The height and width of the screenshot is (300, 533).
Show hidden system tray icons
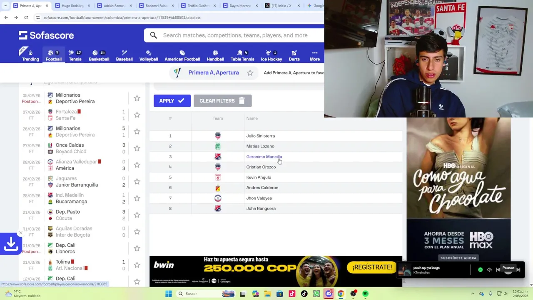point(472,294)
